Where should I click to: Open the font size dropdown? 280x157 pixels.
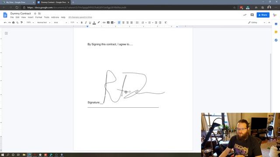(x=74, y=23)
